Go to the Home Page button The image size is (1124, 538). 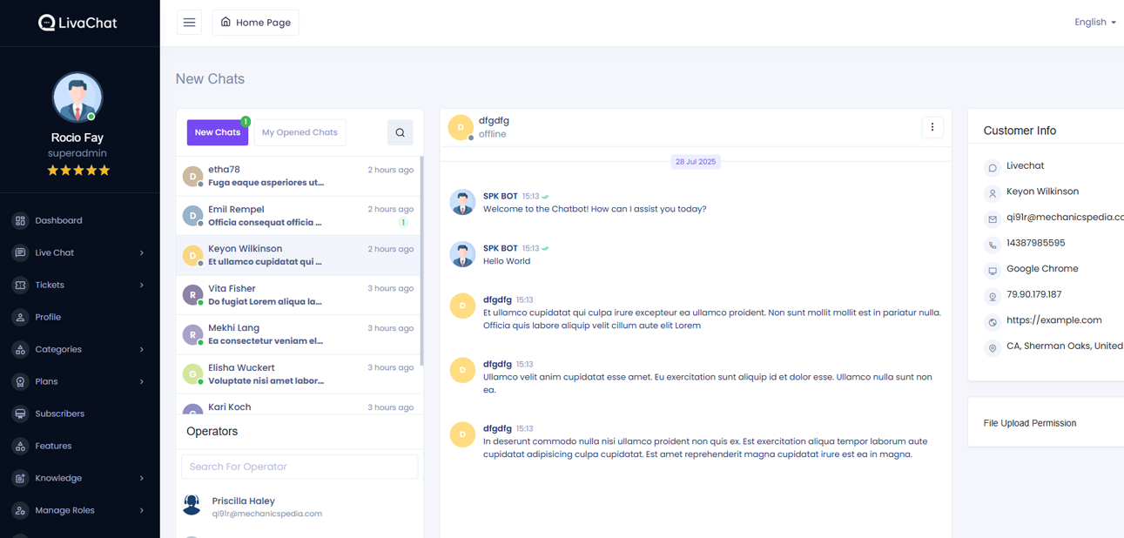pos(255,23)
